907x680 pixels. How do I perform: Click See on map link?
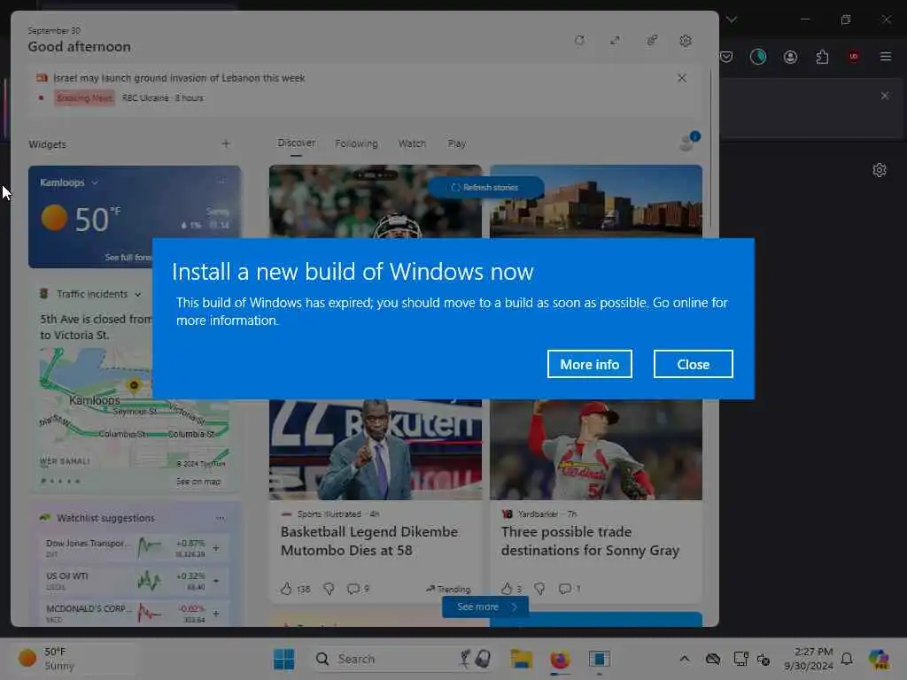coord(198,481)
